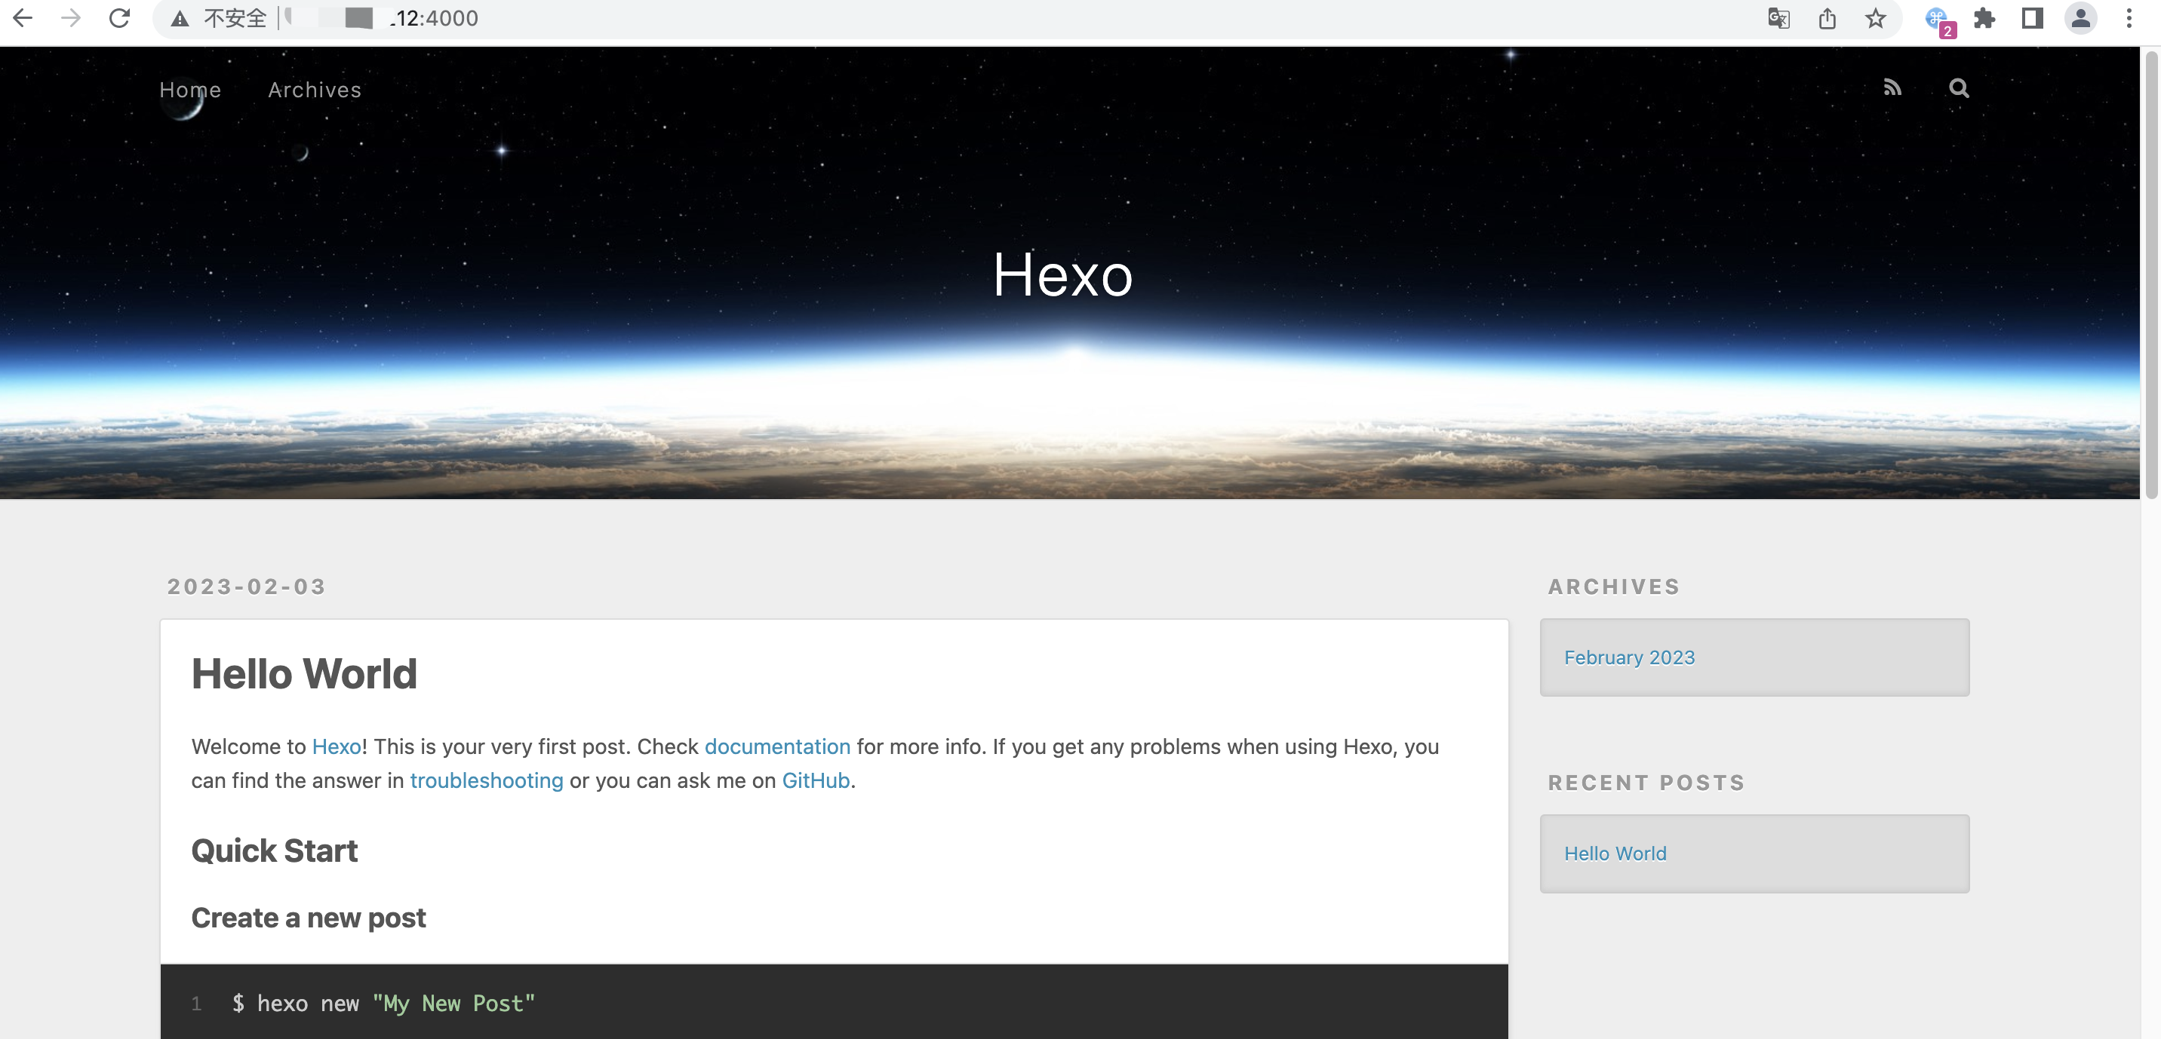2161x1039 pixels.
Task: Open the browser extensions puzzle icon
Action: click(x=1987, y=17)
